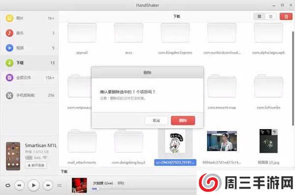The image size is (295, 195).
Task: Click the 256 count beside 手机剪贴板
Action: tap(51, 95)
